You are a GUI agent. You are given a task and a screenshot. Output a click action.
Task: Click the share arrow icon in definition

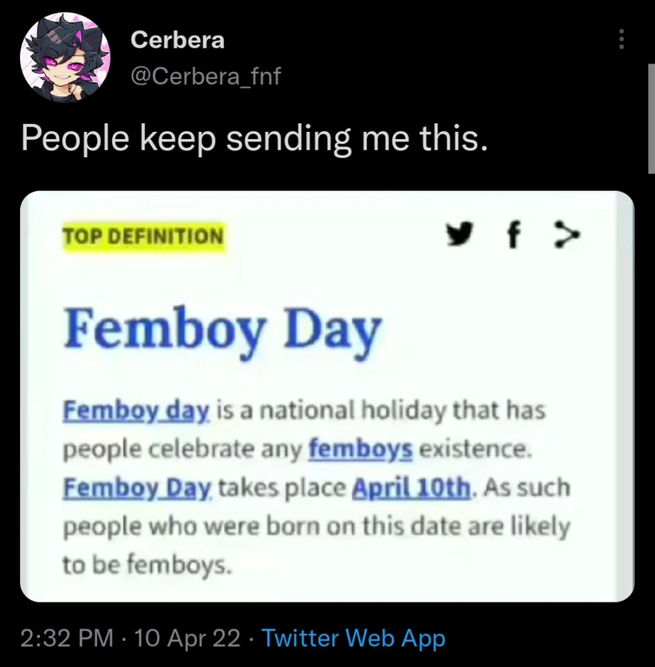(566, 234)
